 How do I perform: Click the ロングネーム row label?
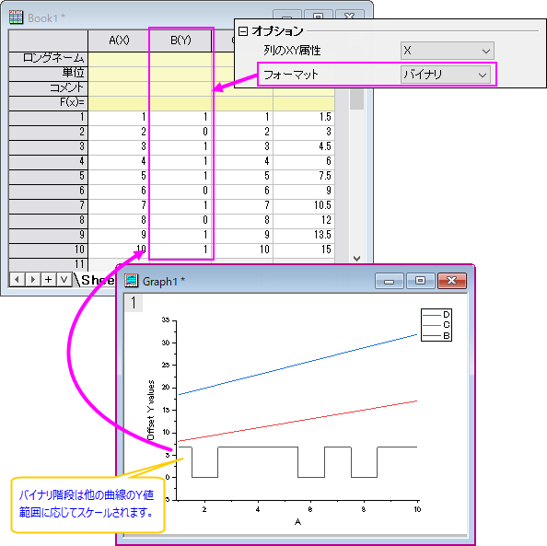pos(49,59)
